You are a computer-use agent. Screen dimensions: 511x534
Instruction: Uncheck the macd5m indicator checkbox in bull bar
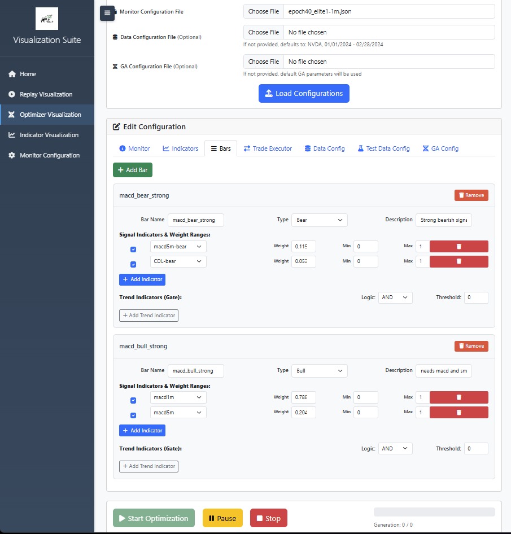coord(133,415)
